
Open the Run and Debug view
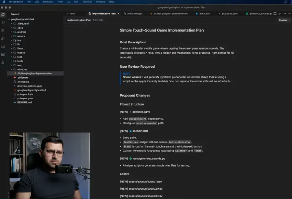pos(3,38)
